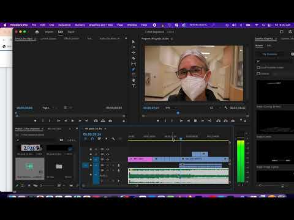294x220 pixels.
Task: Enable voice-over record on track A1
Action: click(119, 165)
